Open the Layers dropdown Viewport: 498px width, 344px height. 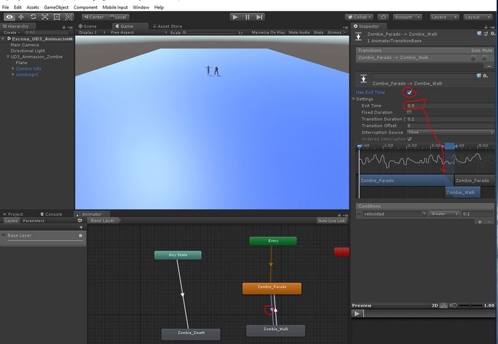click(444, 17)
